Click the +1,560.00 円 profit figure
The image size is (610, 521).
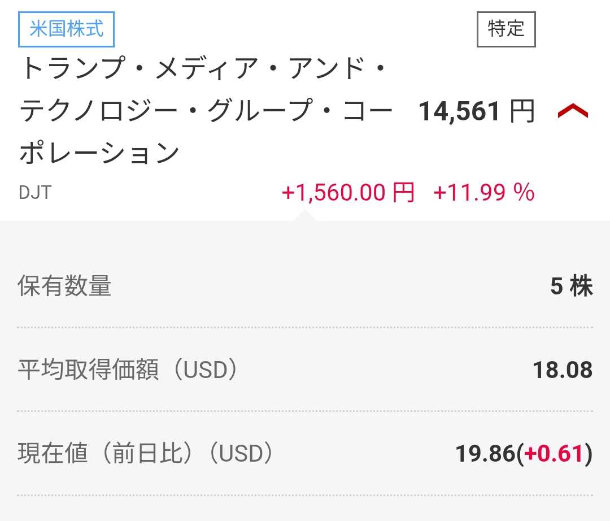(x=348, y=193)
